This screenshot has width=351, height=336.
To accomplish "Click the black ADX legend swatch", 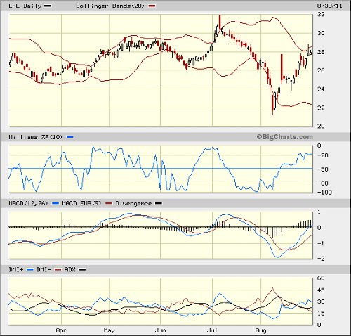I will pyautogui.click(x=82, y=270).
